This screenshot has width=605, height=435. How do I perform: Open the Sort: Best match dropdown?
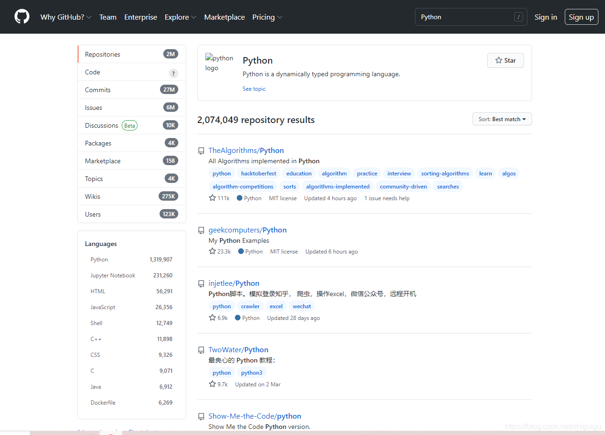pyautogui.click(x=502, y=119)
